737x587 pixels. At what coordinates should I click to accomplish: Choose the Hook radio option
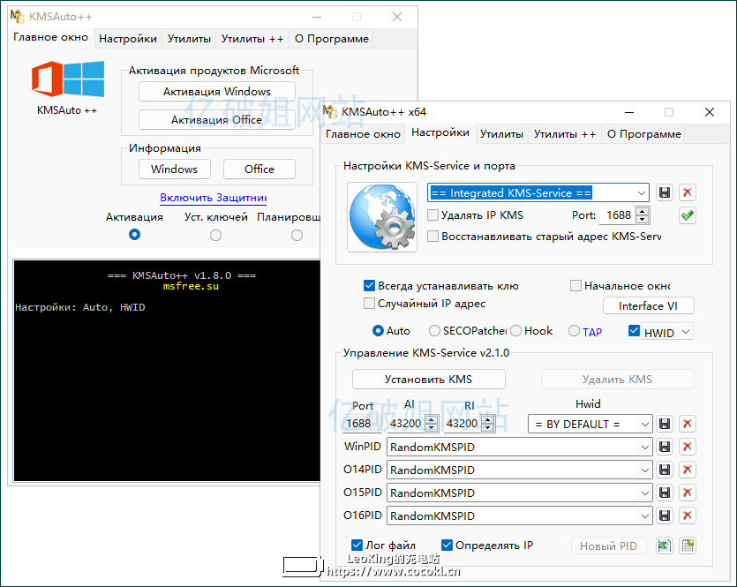(516, 331)
